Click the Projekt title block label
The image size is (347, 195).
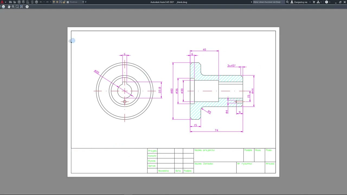152,151
